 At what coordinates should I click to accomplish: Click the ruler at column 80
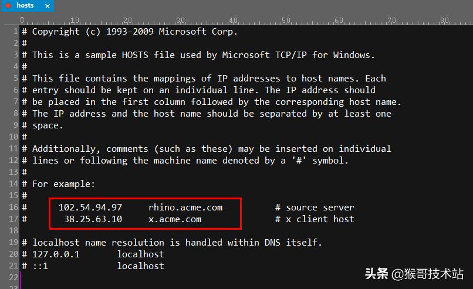tap(445, 21)
